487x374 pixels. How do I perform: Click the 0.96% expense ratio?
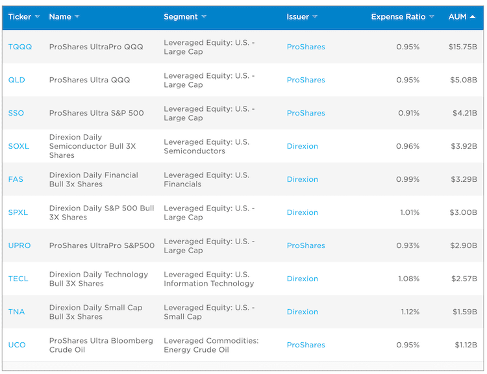tap(408, 146)
